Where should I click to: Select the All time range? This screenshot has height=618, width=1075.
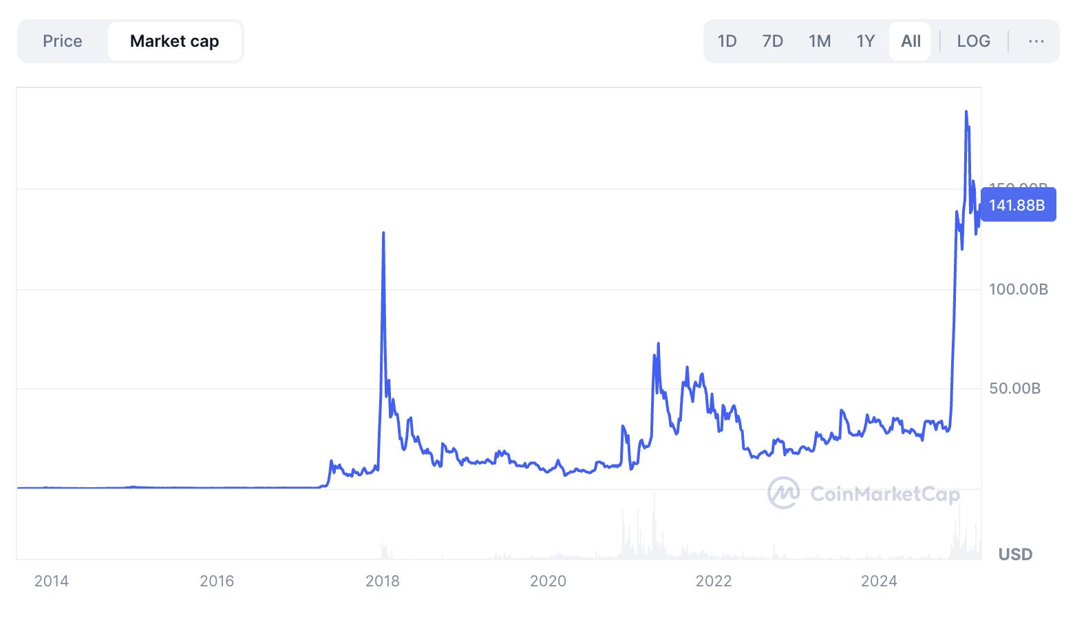coord(911,41)
